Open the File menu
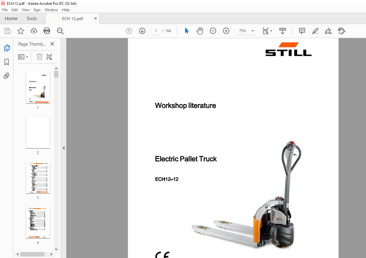Screen dimensions: 366x258 pos(5,10)
